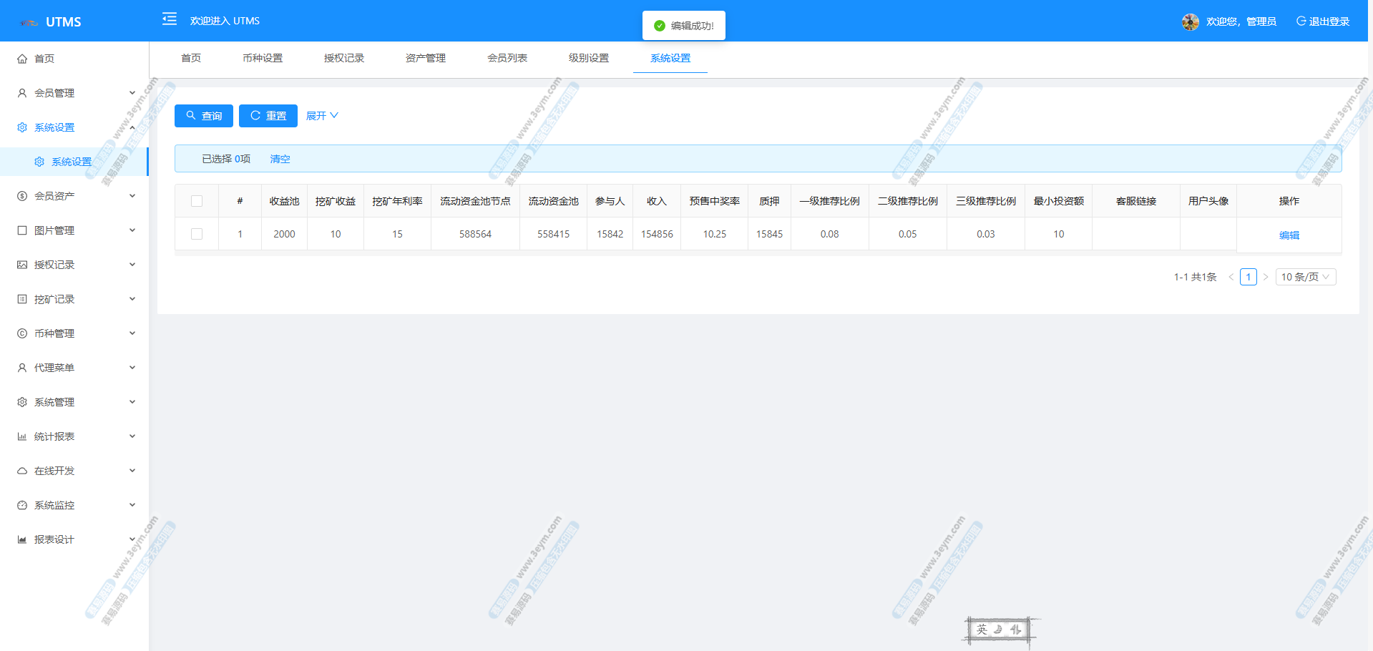Click the admin user avatar
The width and height of the screenshot is (1373, 651).
click(x=1190, y=21)
